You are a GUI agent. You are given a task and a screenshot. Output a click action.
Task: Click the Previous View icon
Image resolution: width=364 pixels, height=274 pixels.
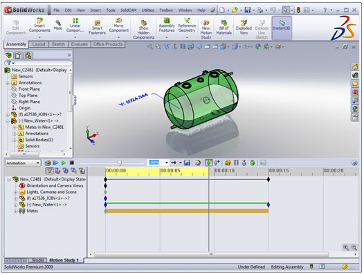tap(167, 46)
